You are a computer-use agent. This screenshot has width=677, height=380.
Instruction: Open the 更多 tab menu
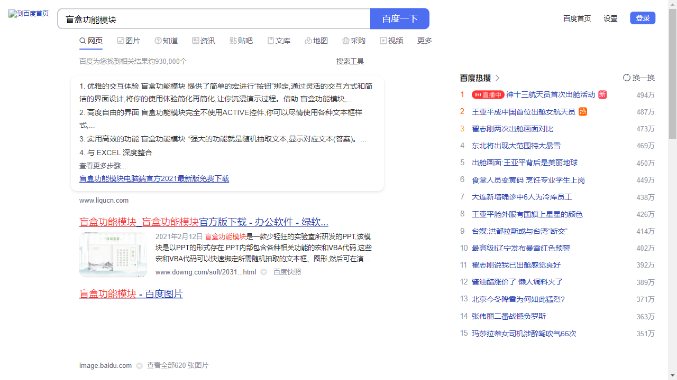click(425, 41)
